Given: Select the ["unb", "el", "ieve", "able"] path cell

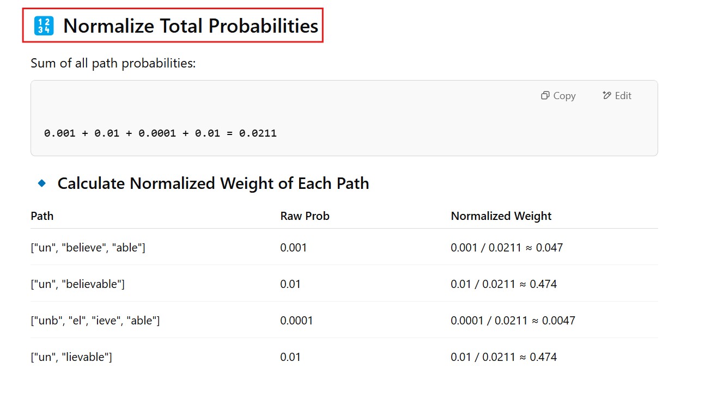Looking at the screenshot, I should [95, 321].
